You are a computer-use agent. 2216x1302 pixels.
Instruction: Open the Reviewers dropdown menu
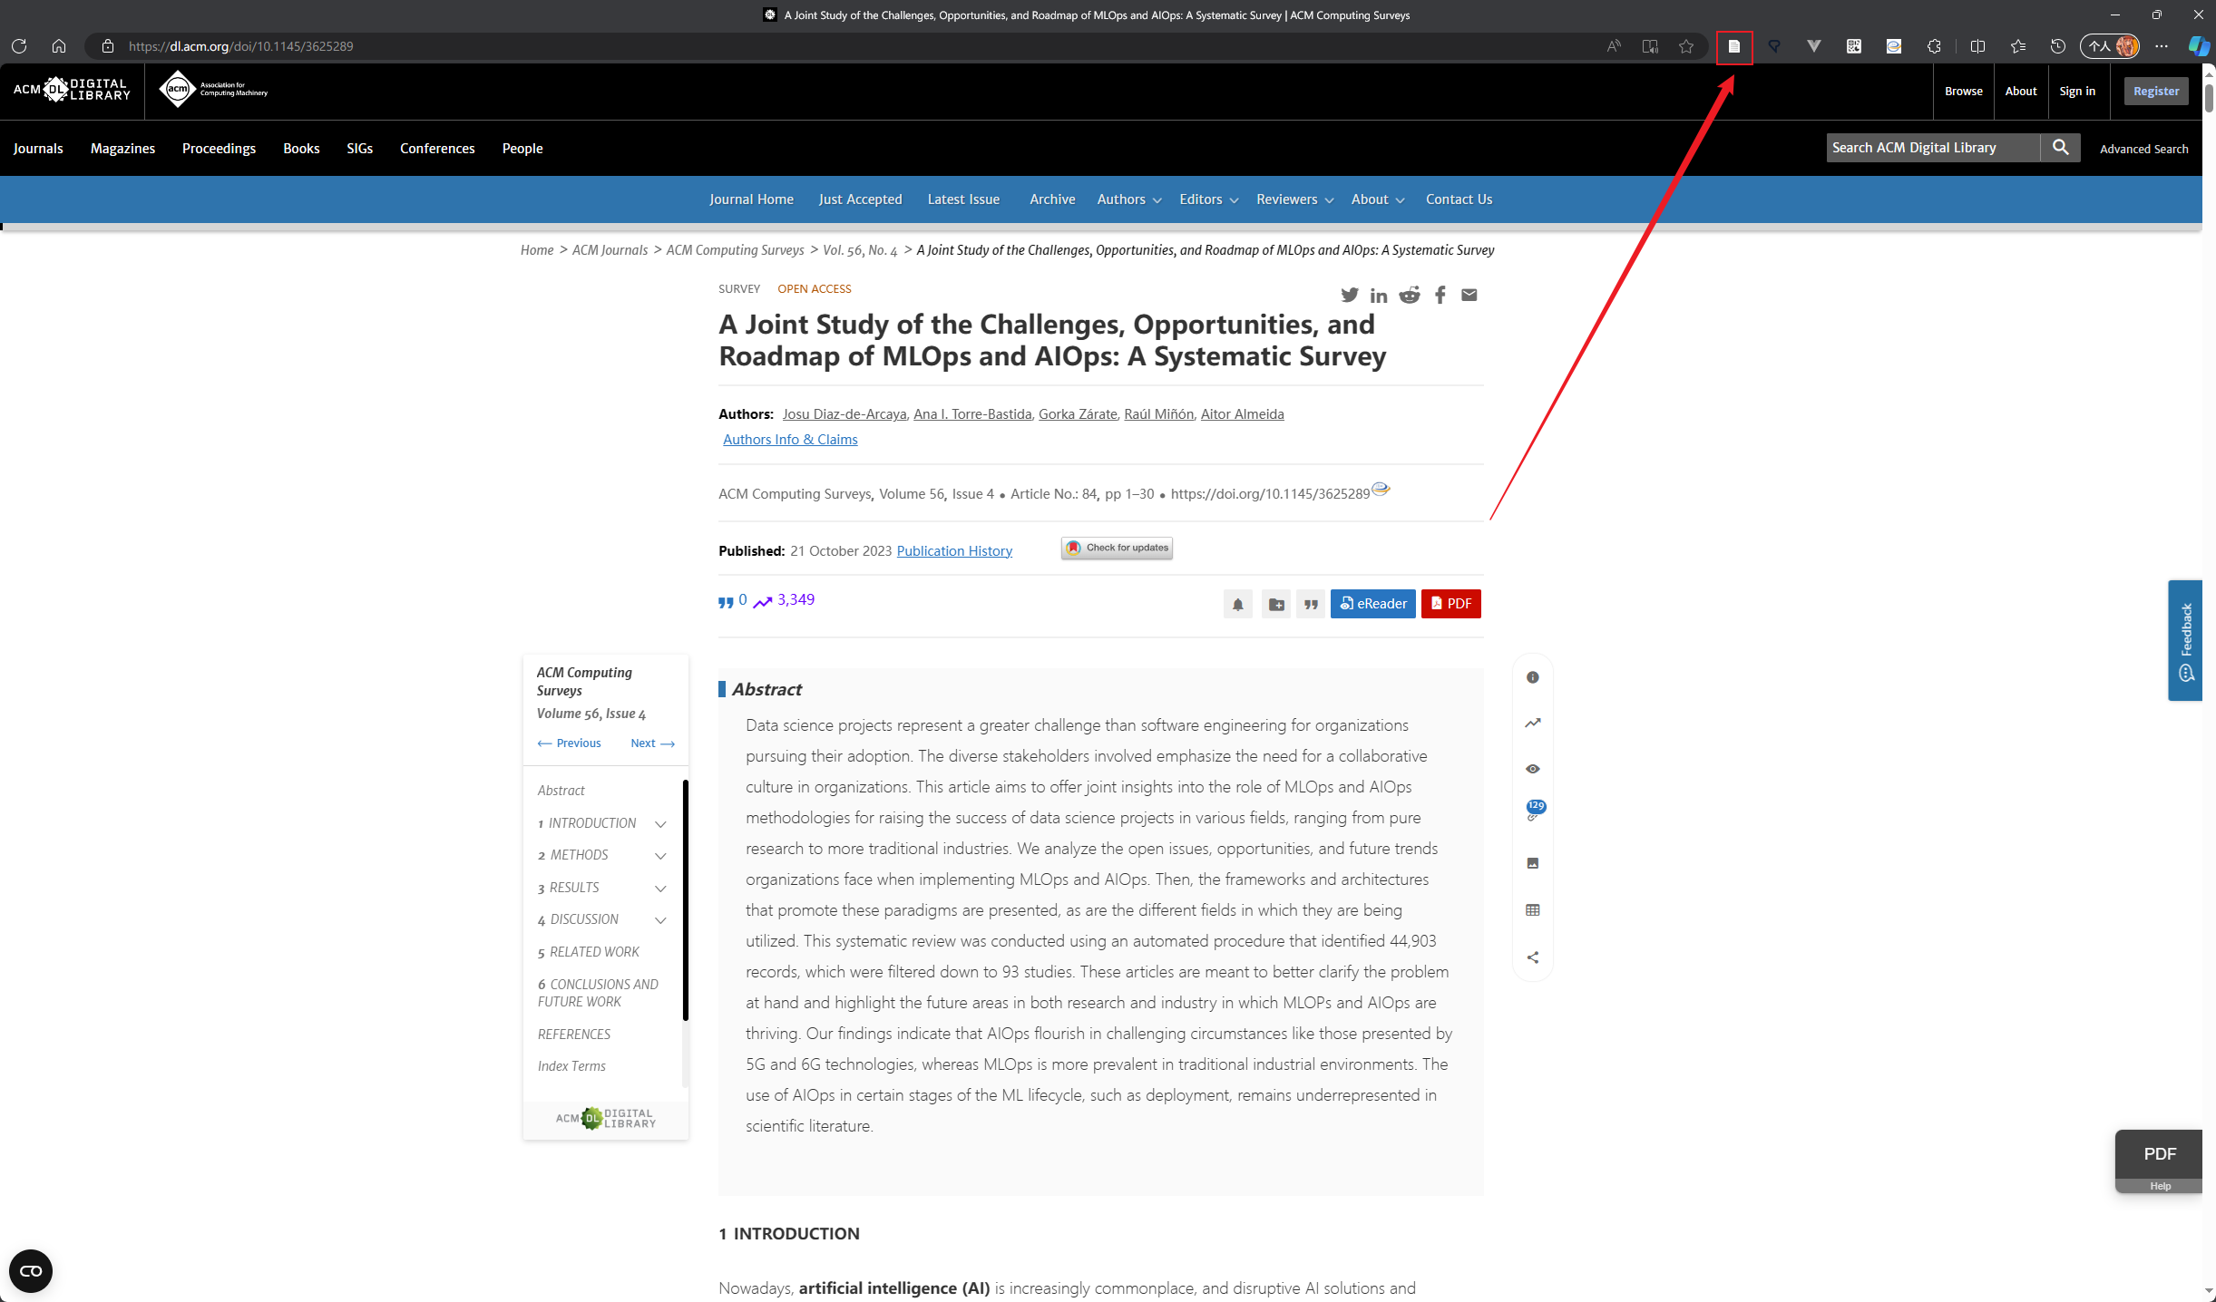point(1293,199)
